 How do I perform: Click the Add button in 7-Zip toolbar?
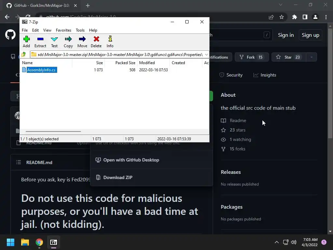pos(26,42)
